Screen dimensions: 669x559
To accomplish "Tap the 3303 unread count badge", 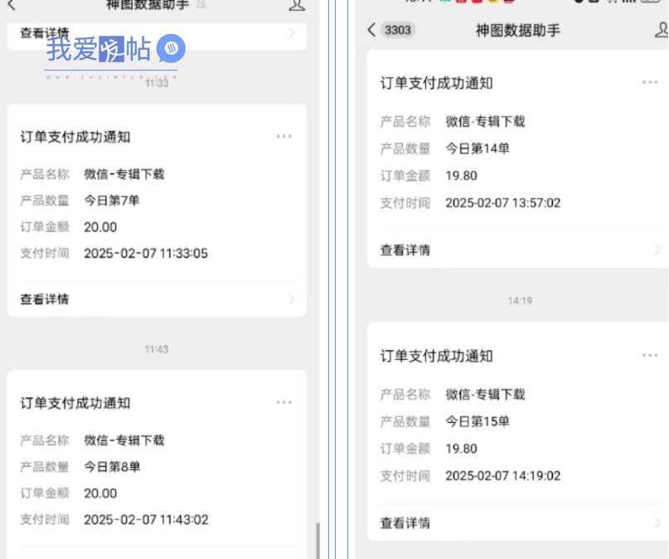I will 398,30.
